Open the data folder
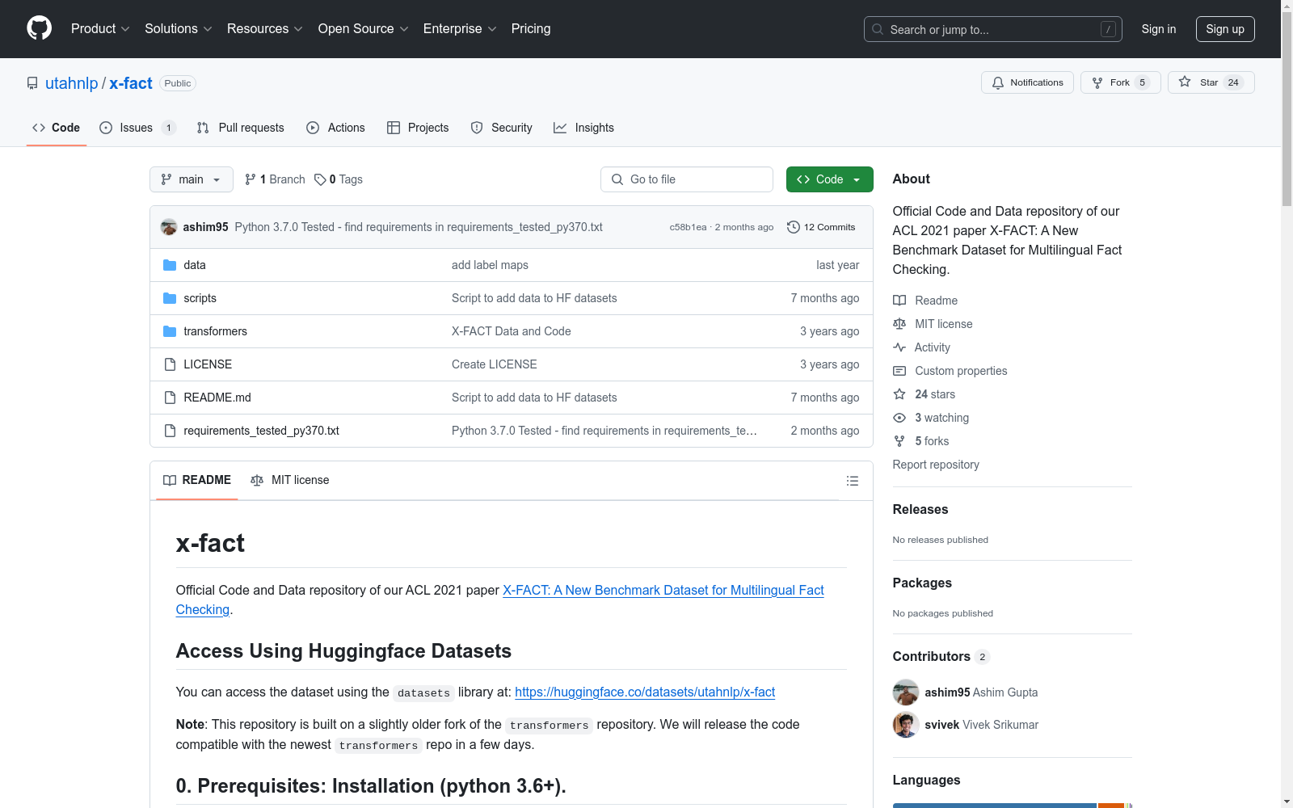Screen dimensions: 1293x808 tap(194, 265)
